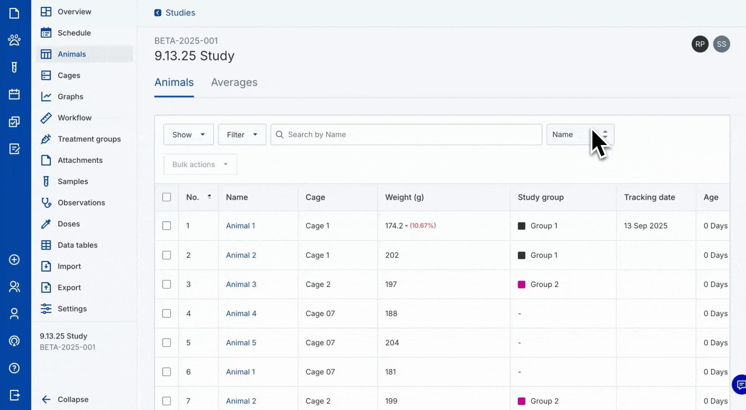Click the Search by Name field
This screenshot has height=410, width=746.
[406, 135]
